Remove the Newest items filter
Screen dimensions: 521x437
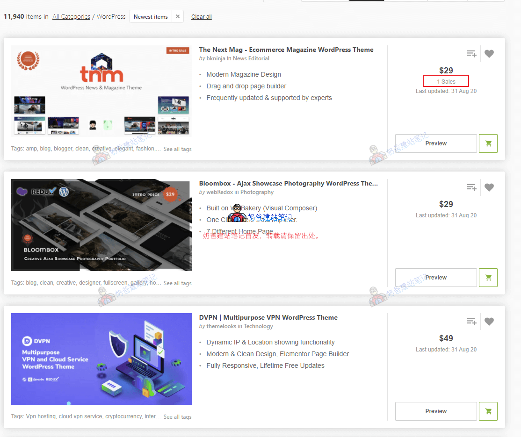[178, 17]
